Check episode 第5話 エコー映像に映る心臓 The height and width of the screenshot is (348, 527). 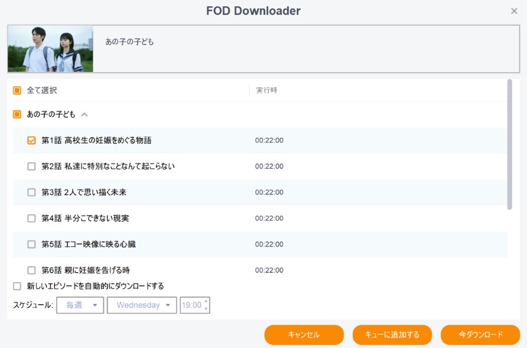[31, 244]
